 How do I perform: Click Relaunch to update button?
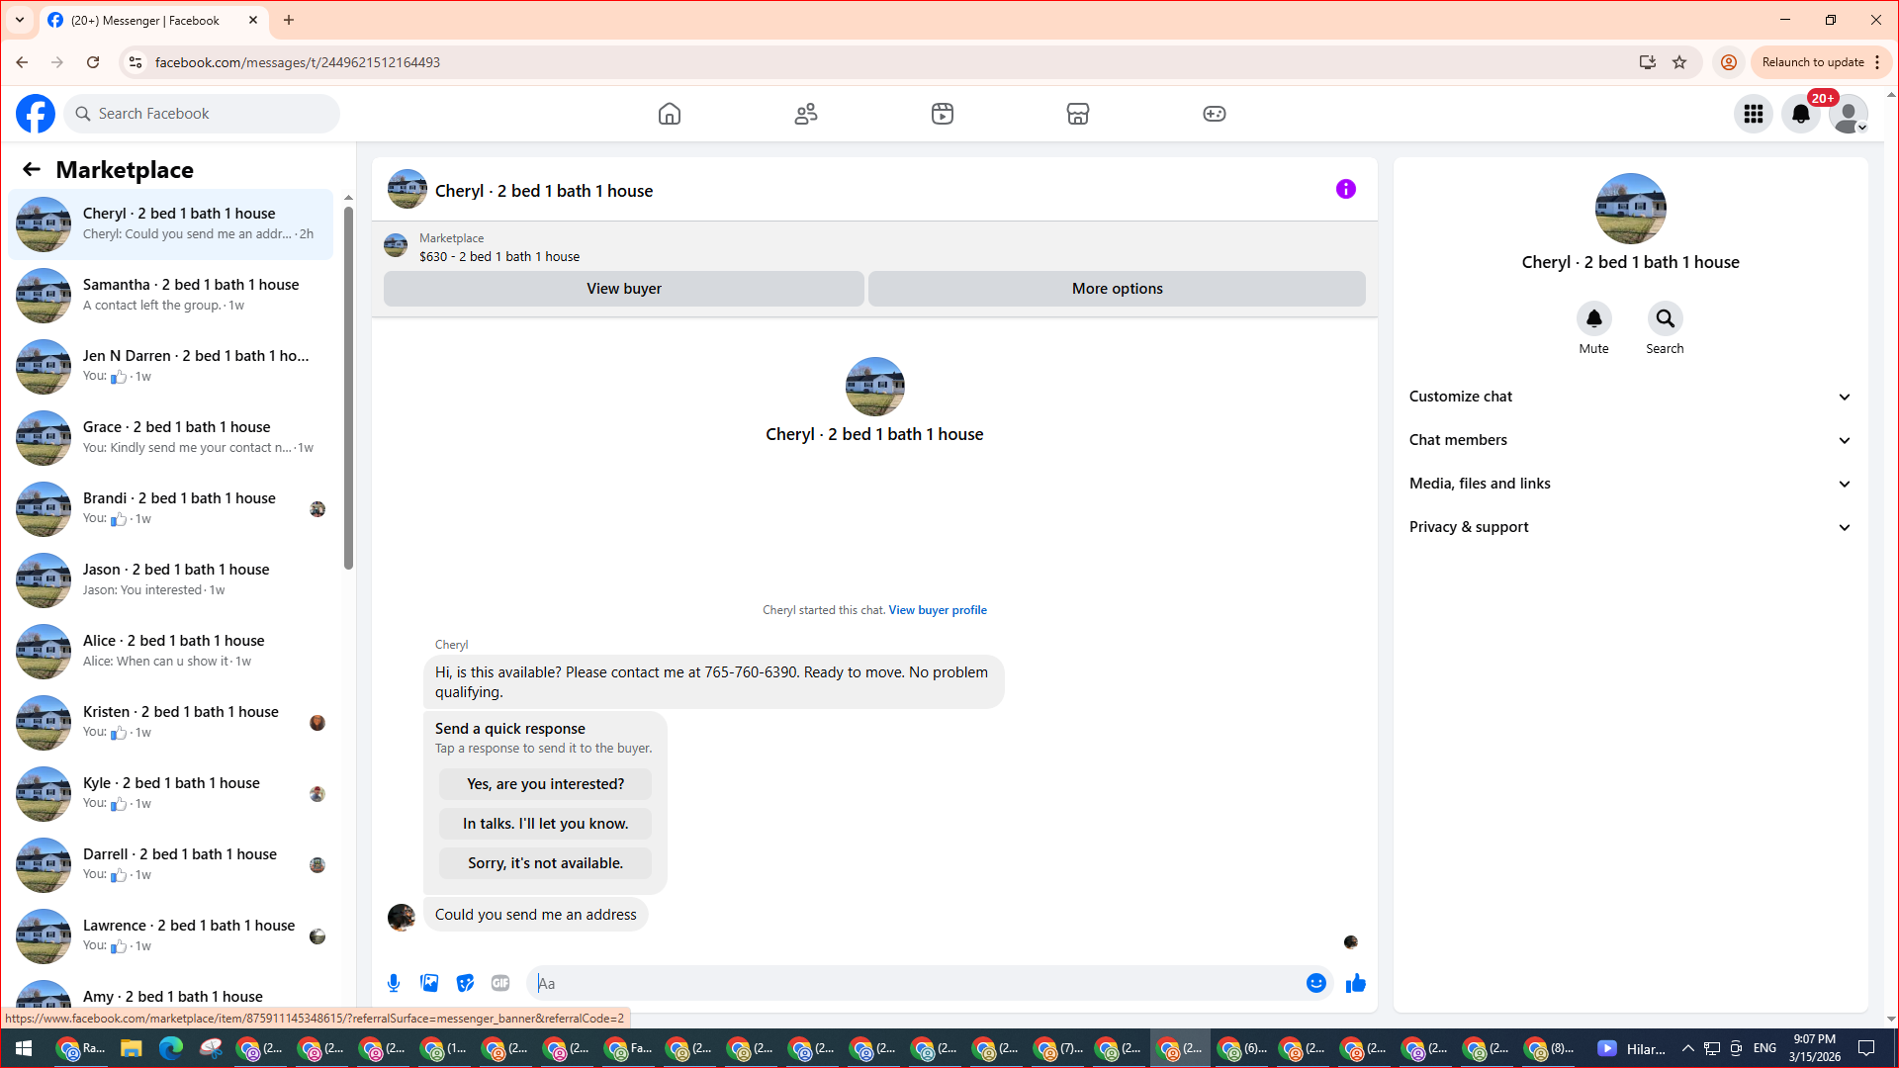coord(1813,62)
